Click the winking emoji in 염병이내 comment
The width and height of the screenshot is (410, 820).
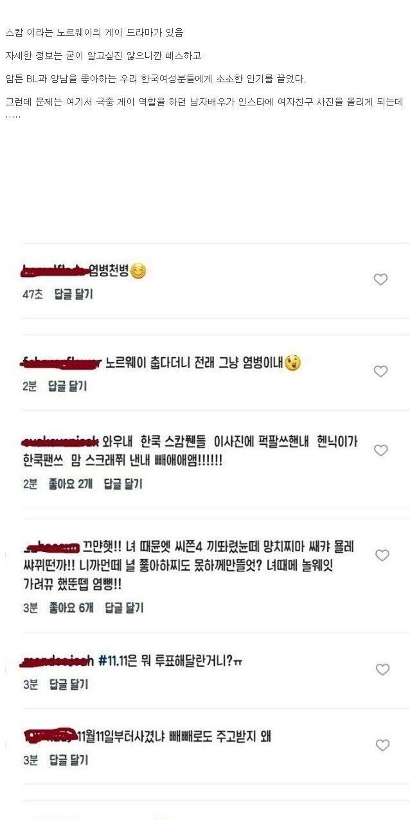pyautogui.click(x=293, y=363)
